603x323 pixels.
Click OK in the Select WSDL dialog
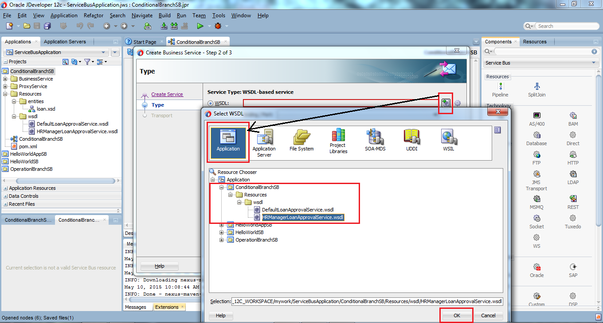coord(457,315)
